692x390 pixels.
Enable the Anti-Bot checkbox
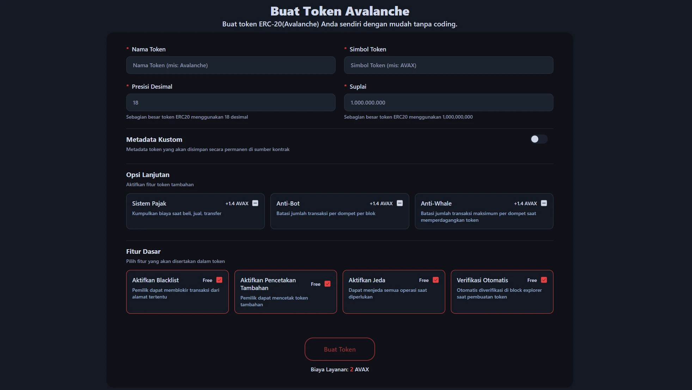point(399,203)
